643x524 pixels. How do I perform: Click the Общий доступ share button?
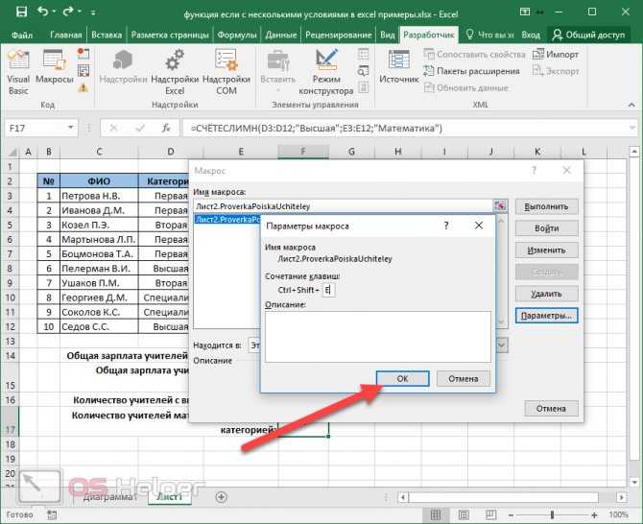[x=588, y=35]
